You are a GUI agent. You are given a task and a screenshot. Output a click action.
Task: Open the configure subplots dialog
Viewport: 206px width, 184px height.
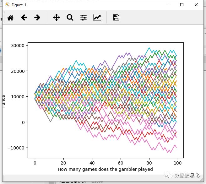pyautogui.click(x=84, y=18)
